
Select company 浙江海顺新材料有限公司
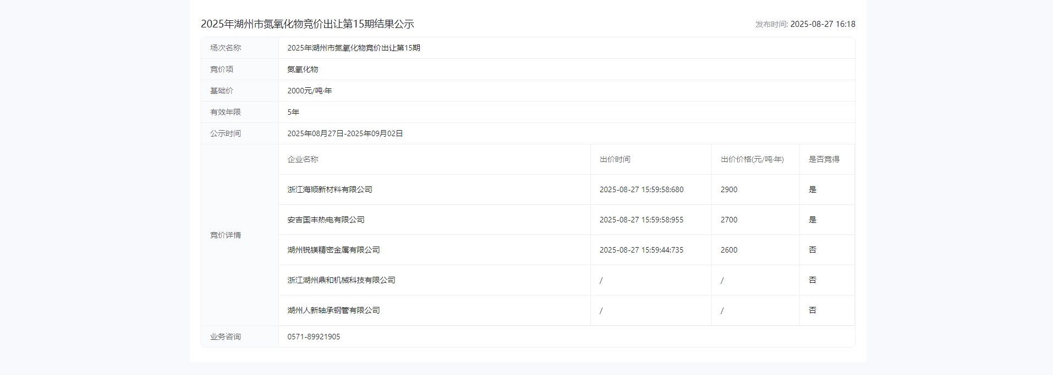(330, 189)
